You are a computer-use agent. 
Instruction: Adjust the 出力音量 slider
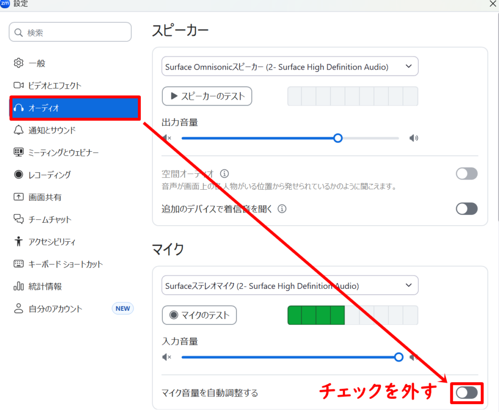click(338, 138)
